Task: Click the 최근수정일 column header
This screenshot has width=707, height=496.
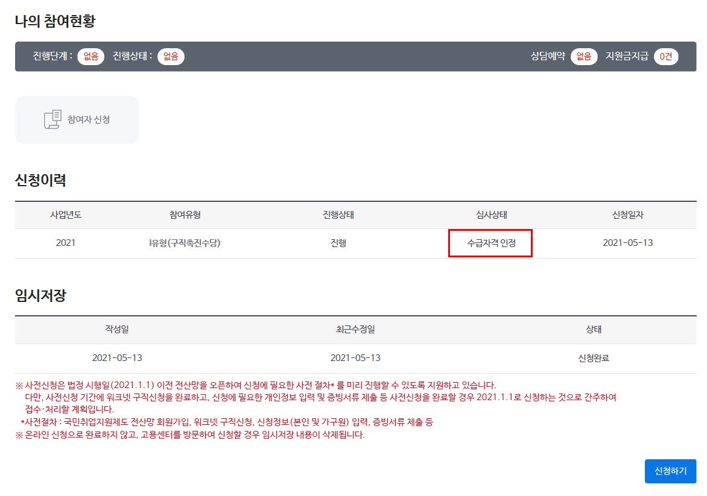Action: click(x=355, y=329)
